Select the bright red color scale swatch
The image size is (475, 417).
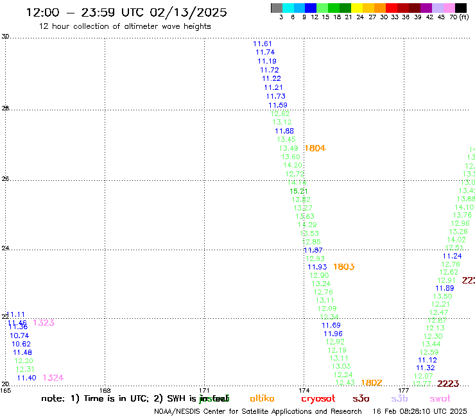coord(392,8)
